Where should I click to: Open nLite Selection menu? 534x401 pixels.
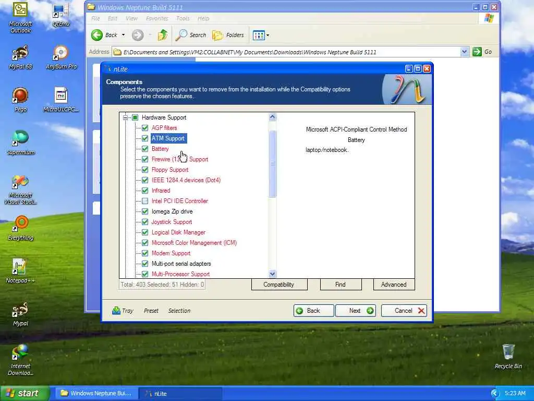pyautogui.click(x=179, y=311)
